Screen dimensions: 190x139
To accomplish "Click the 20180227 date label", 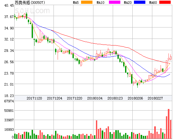I will (155, 98).
